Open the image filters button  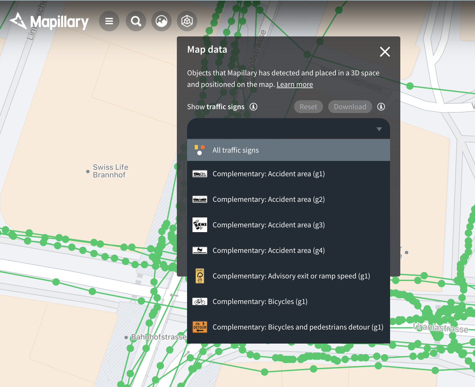coord(162,21)
